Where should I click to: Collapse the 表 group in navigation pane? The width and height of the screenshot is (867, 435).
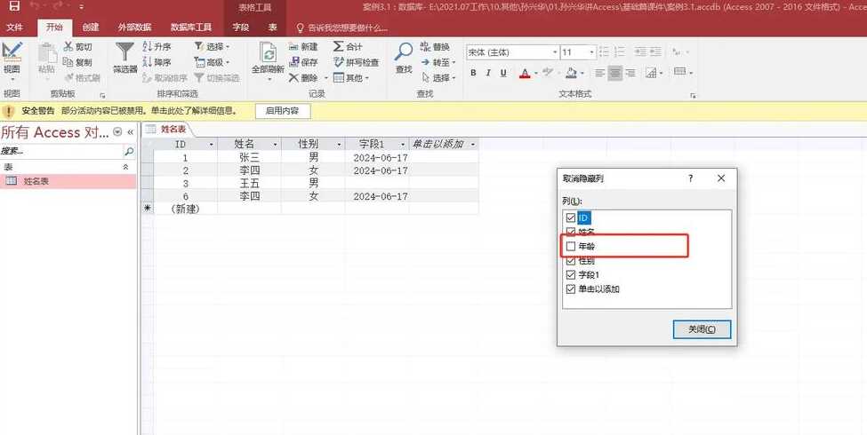(x=125, y=167)
